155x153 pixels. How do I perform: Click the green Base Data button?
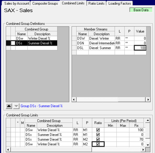coord(141,10)
